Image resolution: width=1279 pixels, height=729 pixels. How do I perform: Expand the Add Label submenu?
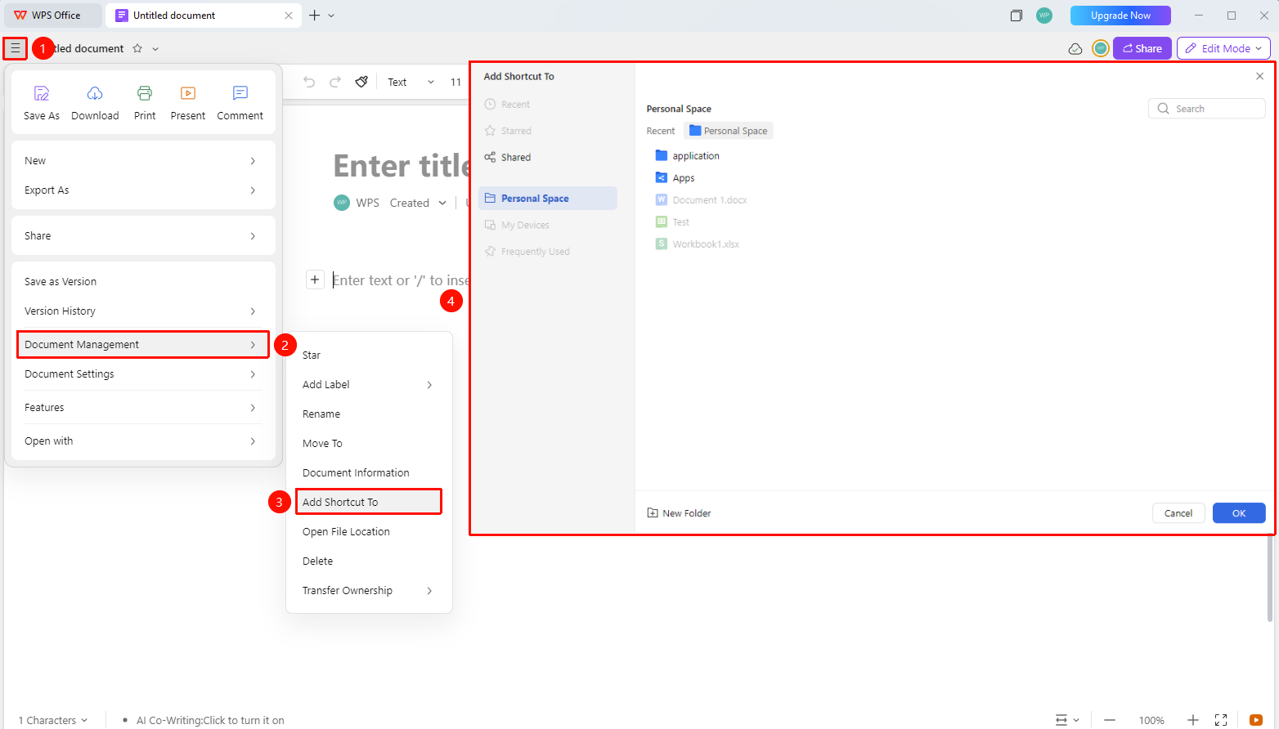[368, 384]
